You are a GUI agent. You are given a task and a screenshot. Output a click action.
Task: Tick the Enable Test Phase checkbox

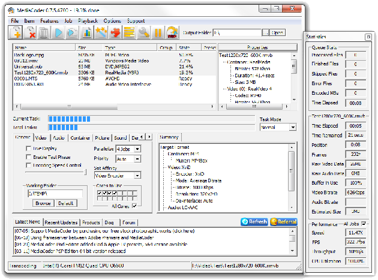pos(29,156)
